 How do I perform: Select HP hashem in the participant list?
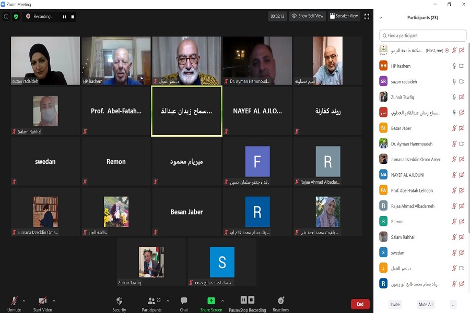[422, 66]
